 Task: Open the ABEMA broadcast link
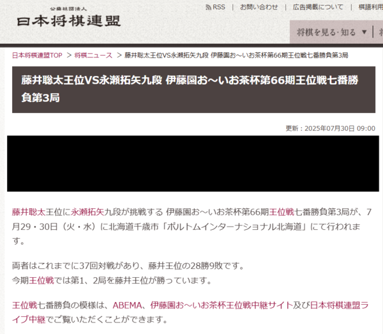point(127,305)
